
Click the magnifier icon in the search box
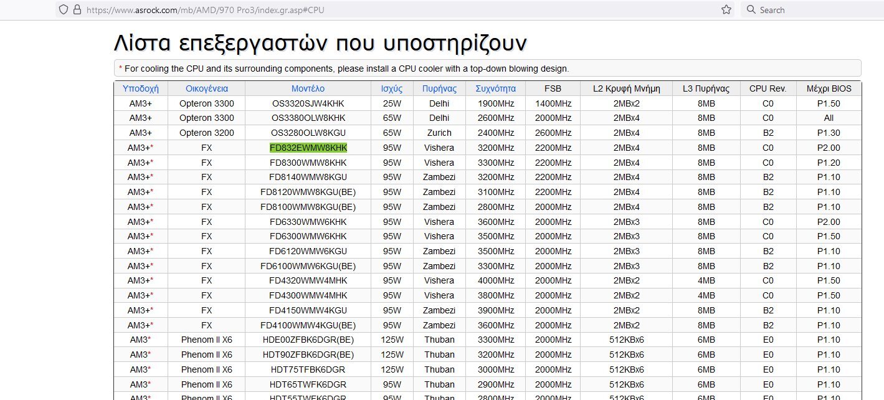point(751,10)
